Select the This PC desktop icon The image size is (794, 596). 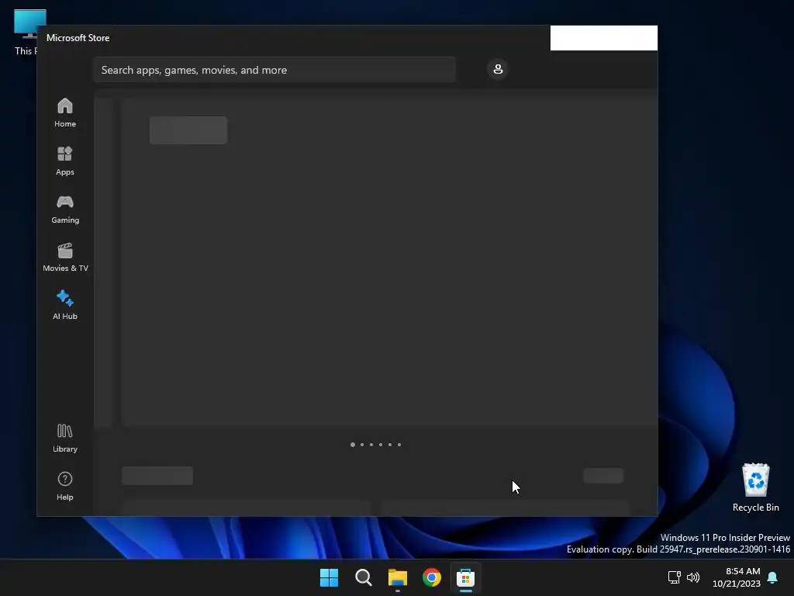click(x=26, y=33)
